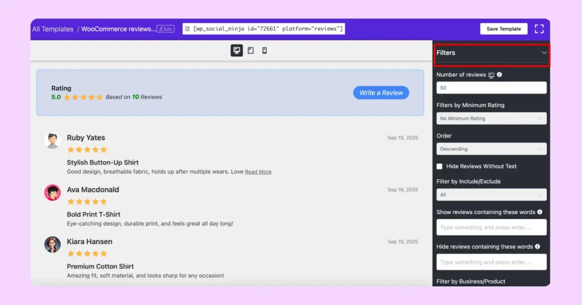The image size is (582, 305).
Task: Go to All Templates breadcrumb
Action: [53, 29]
